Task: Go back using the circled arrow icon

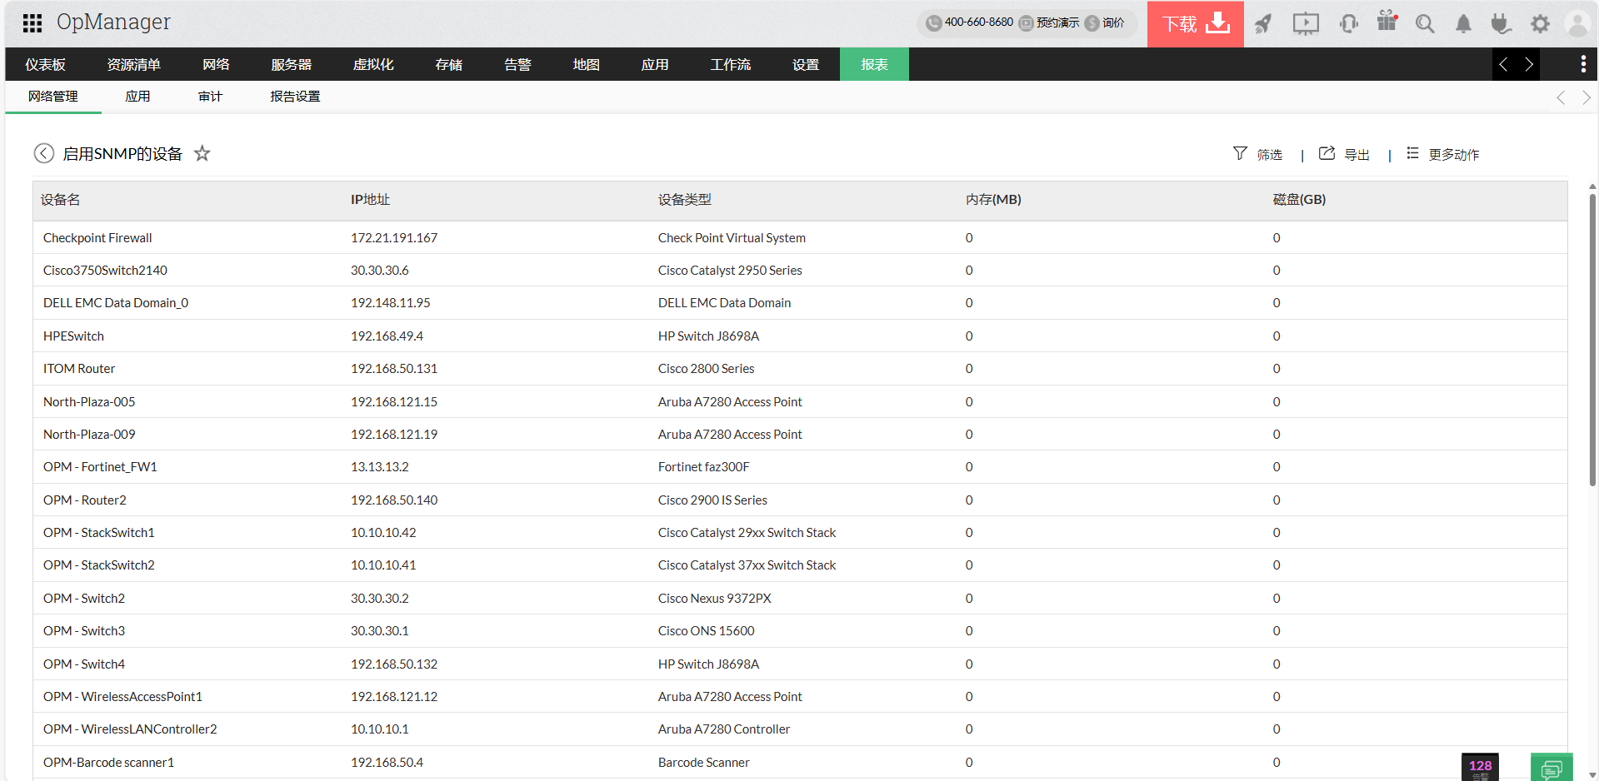Action: (x=44, y=153)
